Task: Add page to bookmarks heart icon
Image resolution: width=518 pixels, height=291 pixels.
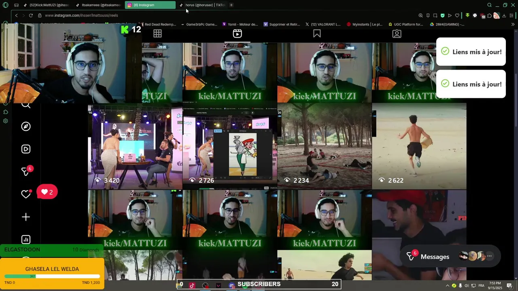Action: point(457,15)
